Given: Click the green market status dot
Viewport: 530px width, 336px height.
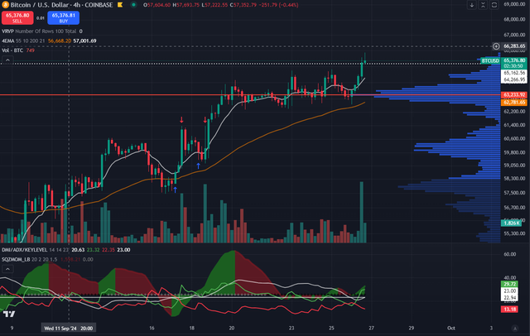Looking at the screenshot, I should [133, 5].
